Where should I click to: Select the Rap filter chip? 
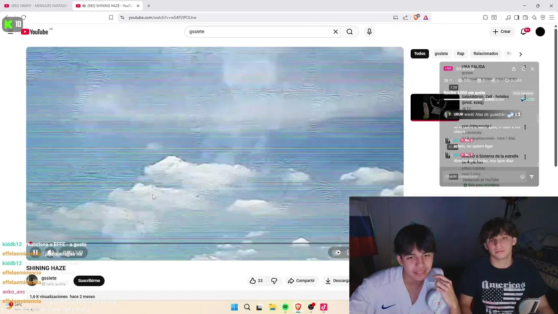click(x=460, y=54)
